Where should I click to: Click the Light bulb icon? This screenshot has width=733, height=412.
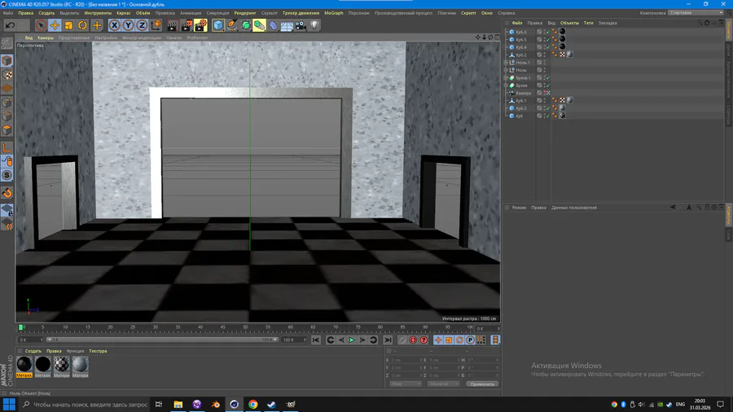314,25
